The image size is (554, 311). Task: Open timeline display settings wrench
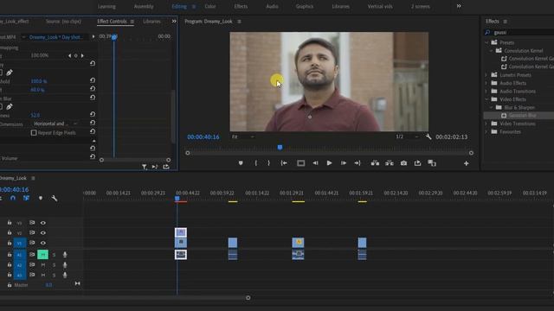(54, 198)
